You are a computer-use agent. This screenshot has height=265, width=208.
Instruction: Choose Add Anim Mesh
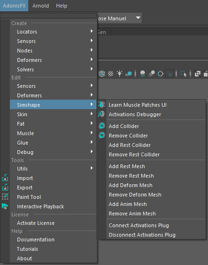click(x=152, y=205)
